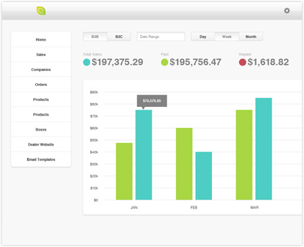Open Email Templates
Viewport: 304px width, 247px height.
[x=41, y=159]
